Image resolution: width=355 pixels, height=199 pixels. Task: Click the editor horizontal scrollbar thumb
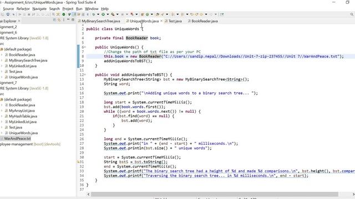pos(215,194)
